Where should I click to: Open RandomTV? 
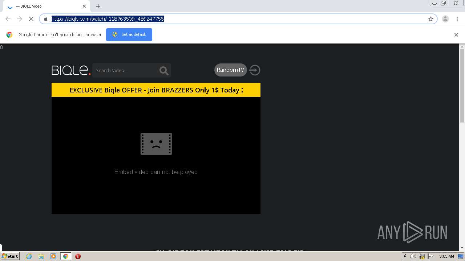(230, 70)
